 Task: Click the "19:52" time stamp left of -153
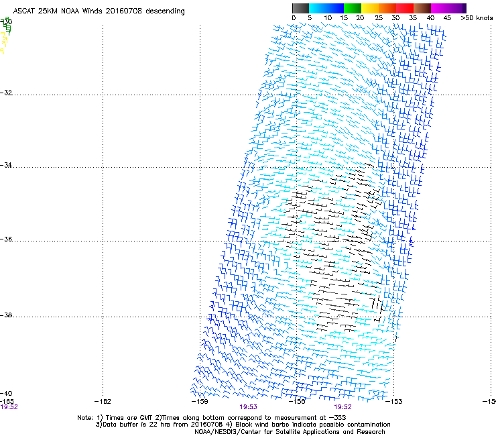pos(343,407)
